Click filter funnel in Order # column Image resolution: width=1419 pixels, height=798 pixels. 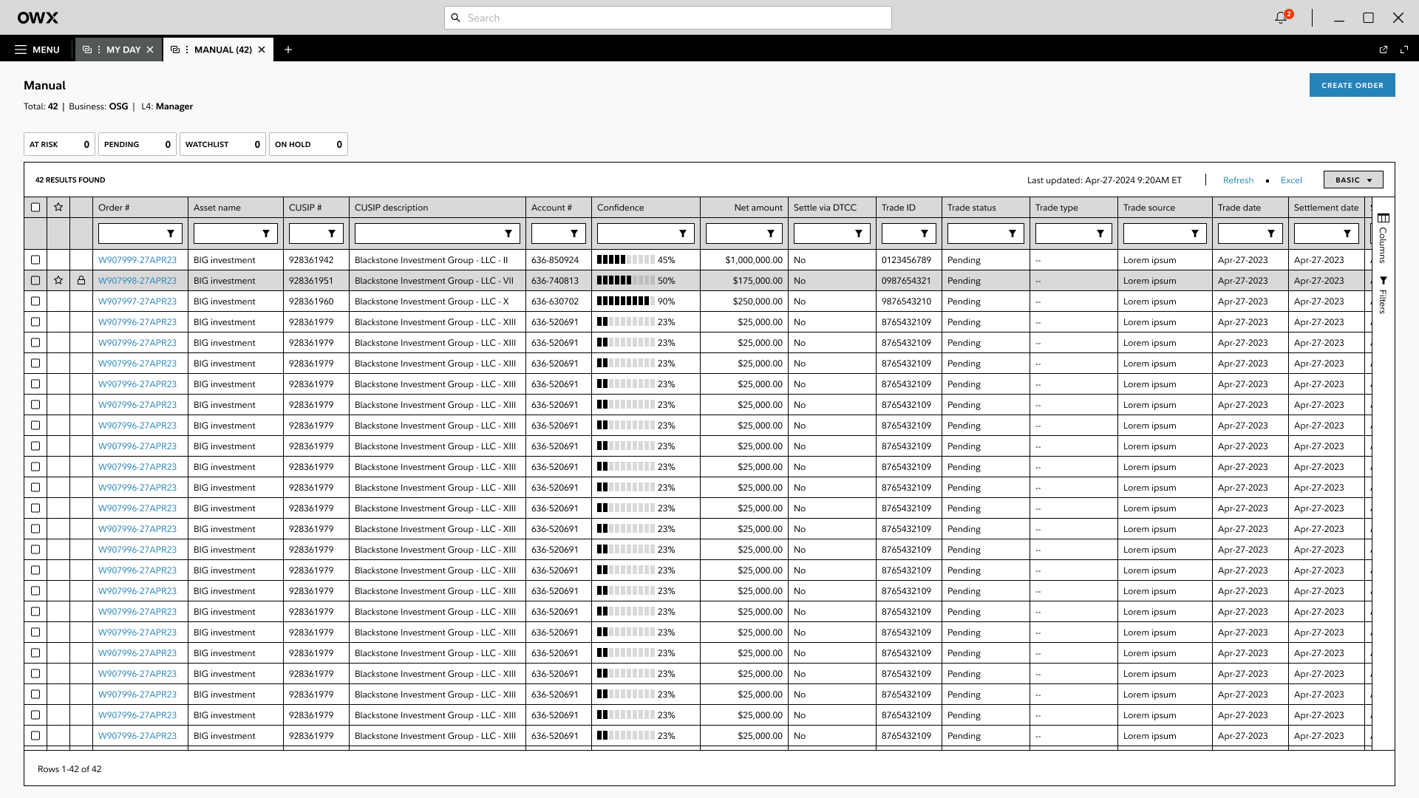point(171,233)
